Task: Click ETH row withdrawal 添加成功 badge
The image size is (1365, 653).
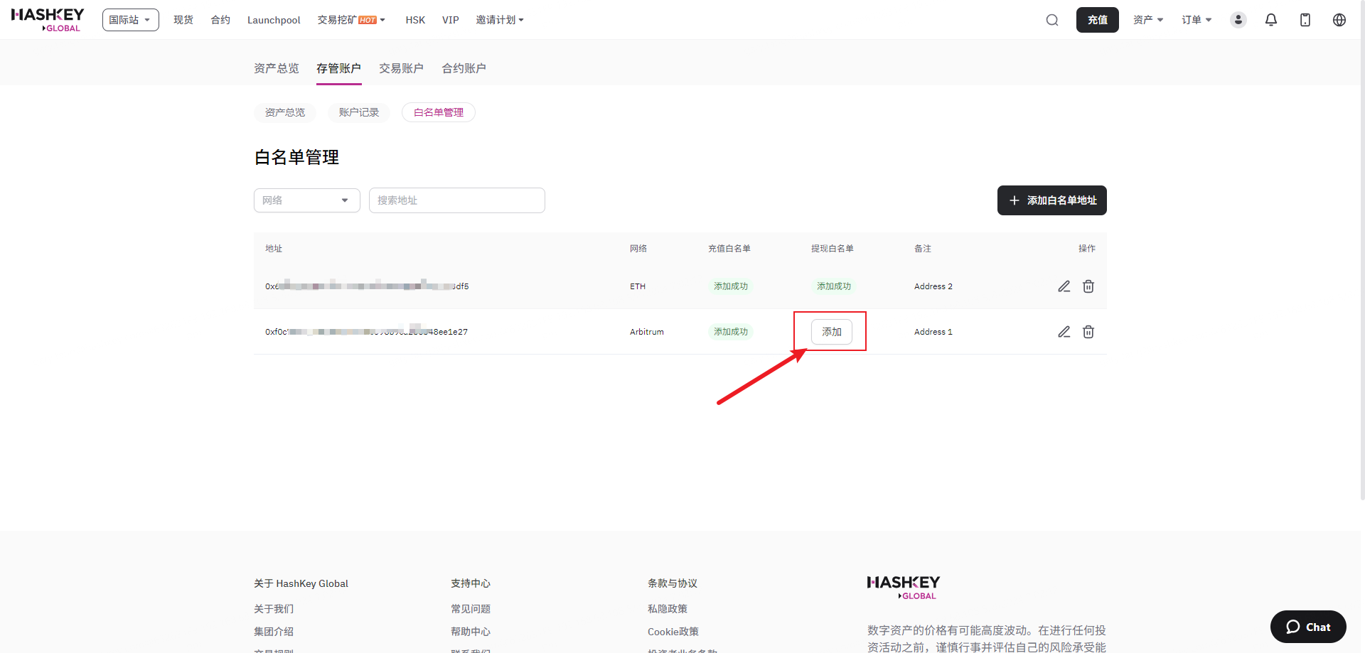Action: click(834, 286)
